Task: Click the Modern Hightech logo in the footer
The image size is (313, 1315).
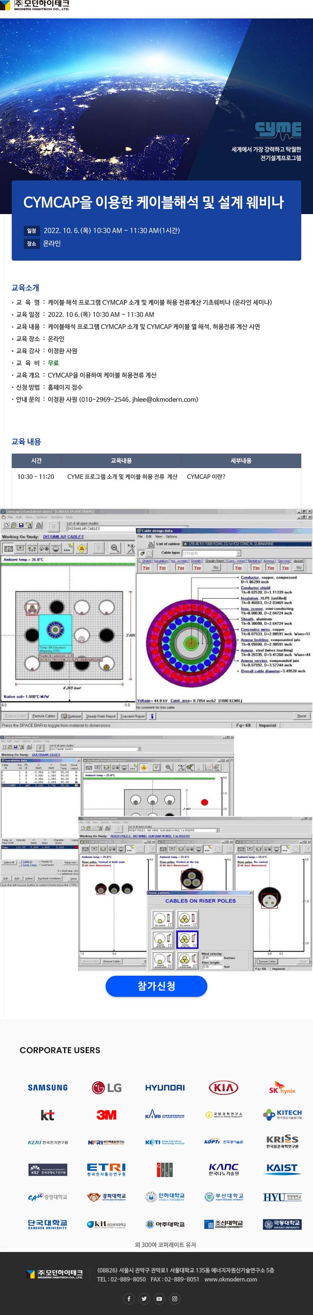Action: point(54,1274)
